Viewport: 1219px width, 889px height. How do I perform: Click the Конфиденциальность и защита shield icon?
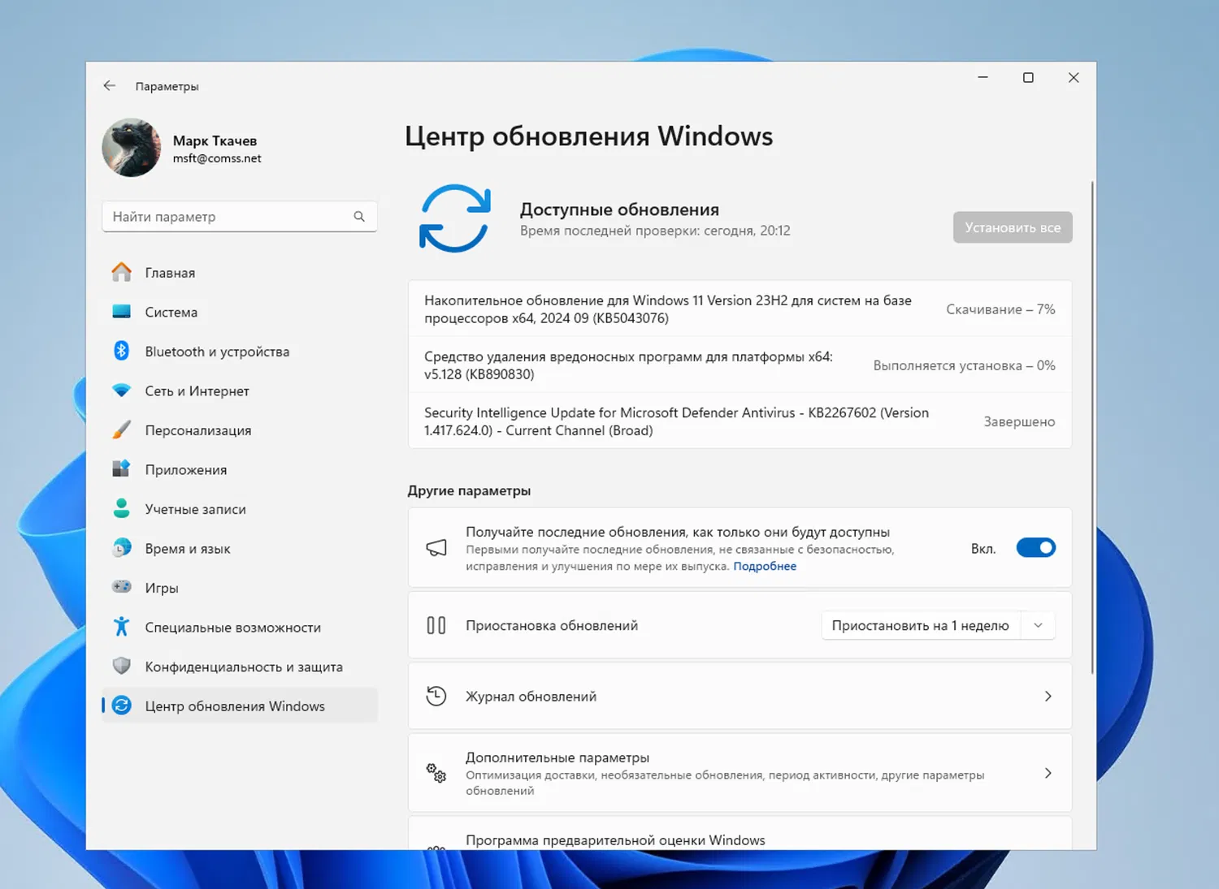coord(122,667)
